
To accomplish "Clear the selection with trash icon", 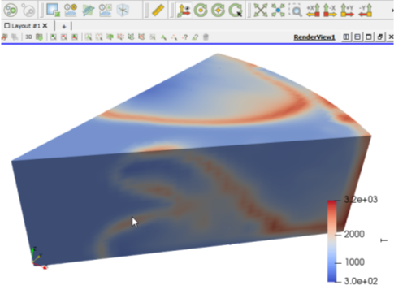I will point(206,37).
